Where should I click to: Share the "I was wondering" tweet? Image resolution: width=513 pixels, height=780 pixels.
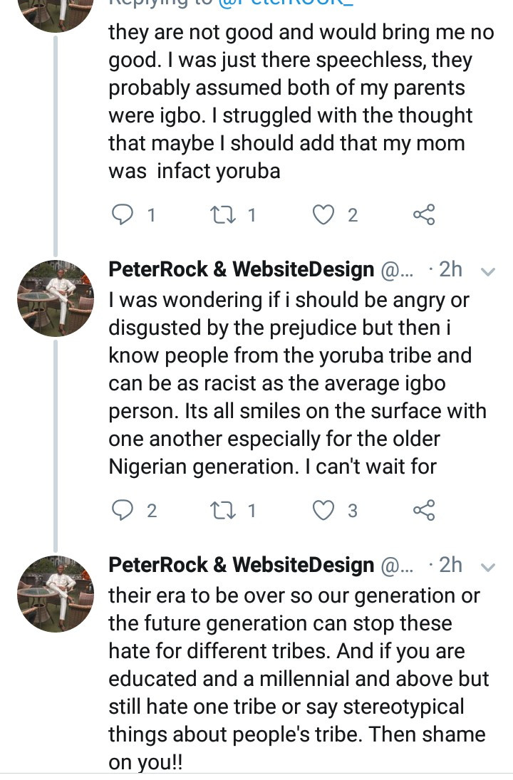coord(424,509)
